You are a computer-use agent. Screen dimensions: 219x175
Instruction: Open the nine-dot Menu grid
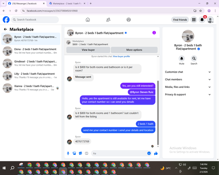point(194,20)
